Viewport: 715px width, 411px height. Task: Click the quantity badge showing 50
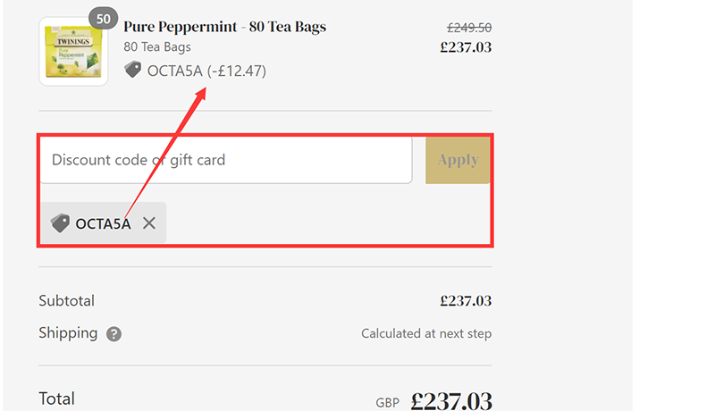tap(104, 18)
